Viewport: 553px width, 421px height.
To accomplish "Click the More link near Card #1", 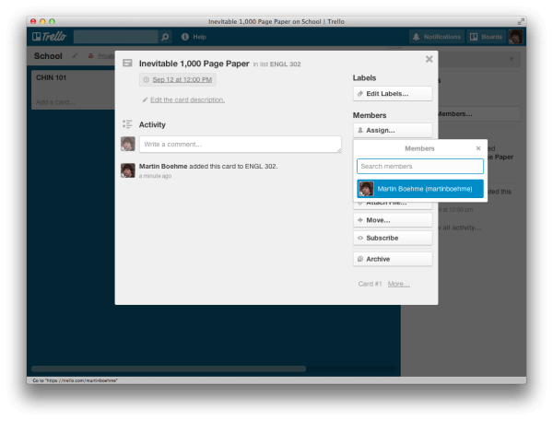I will 398,284.
